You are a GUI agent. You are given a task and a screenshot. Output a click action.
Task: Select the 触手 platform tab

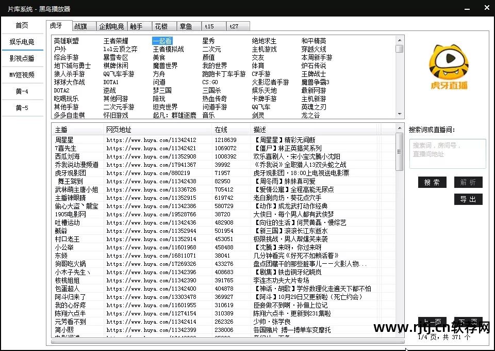click(x=139, y=26)
